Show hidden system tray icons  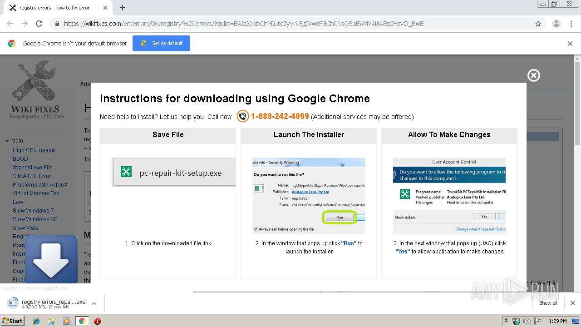pos(506,321)
